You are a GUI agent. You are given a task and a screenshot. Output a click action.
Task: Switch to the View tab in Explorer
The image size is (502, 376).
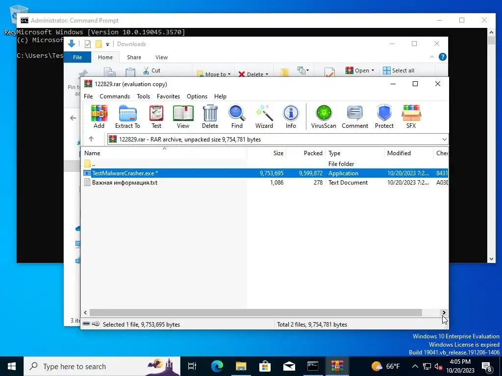(161, 57)
